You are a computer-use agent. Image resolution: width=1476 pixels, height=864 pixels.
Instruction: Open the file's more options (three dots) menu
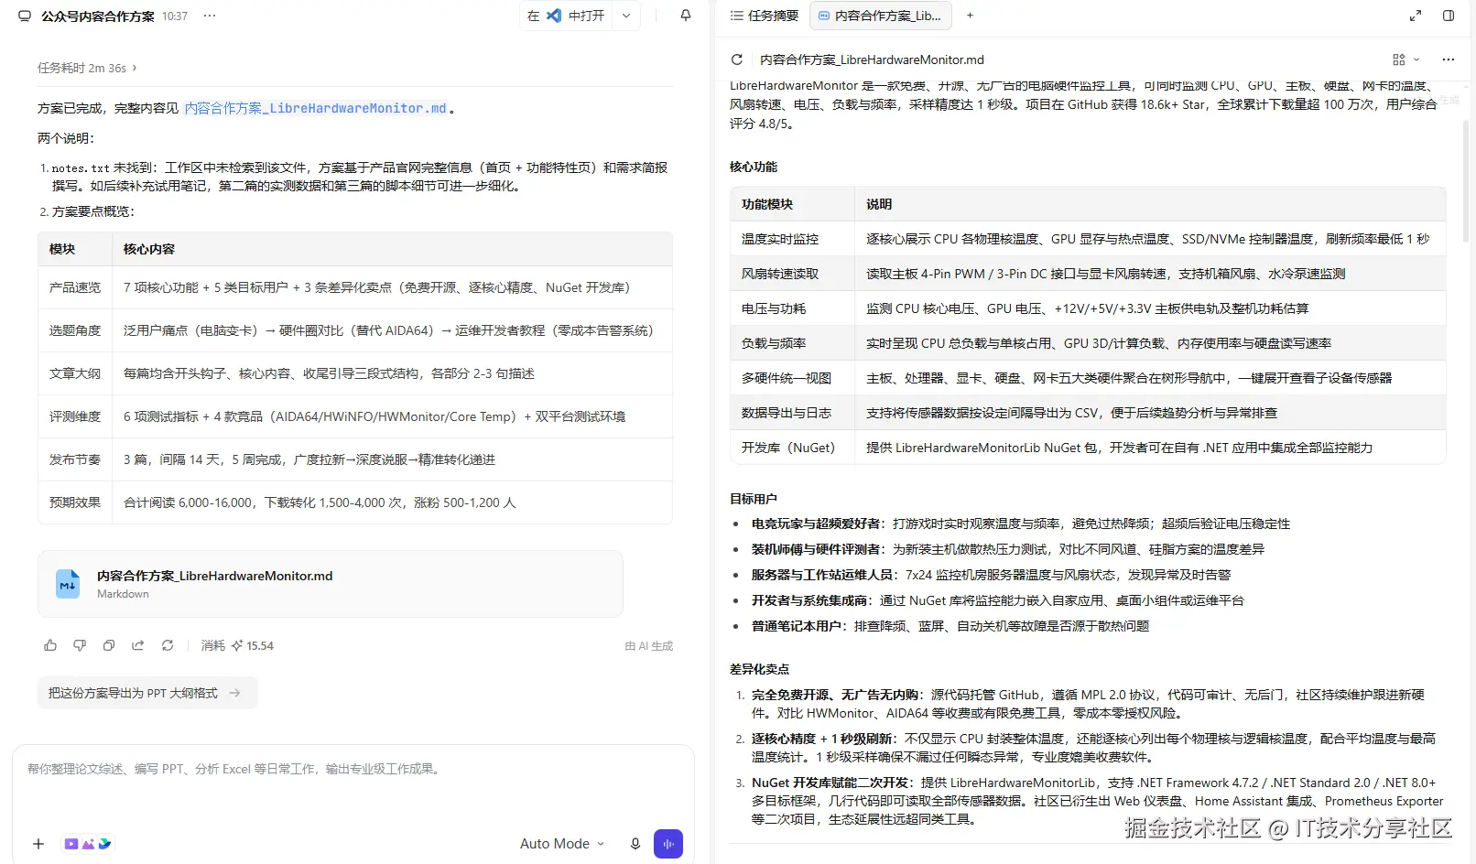click(x=1448, y=59)
